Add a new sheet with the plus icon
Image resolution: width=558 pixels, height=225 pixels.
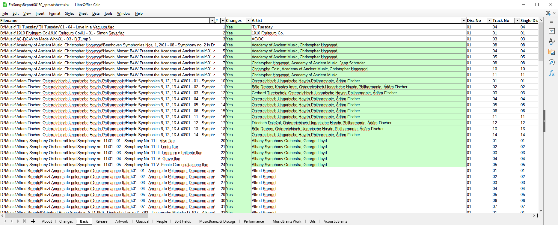(33, 221)
